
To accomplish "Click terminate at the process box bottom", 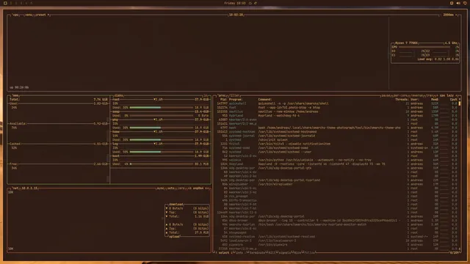I will tap(256, 252).
